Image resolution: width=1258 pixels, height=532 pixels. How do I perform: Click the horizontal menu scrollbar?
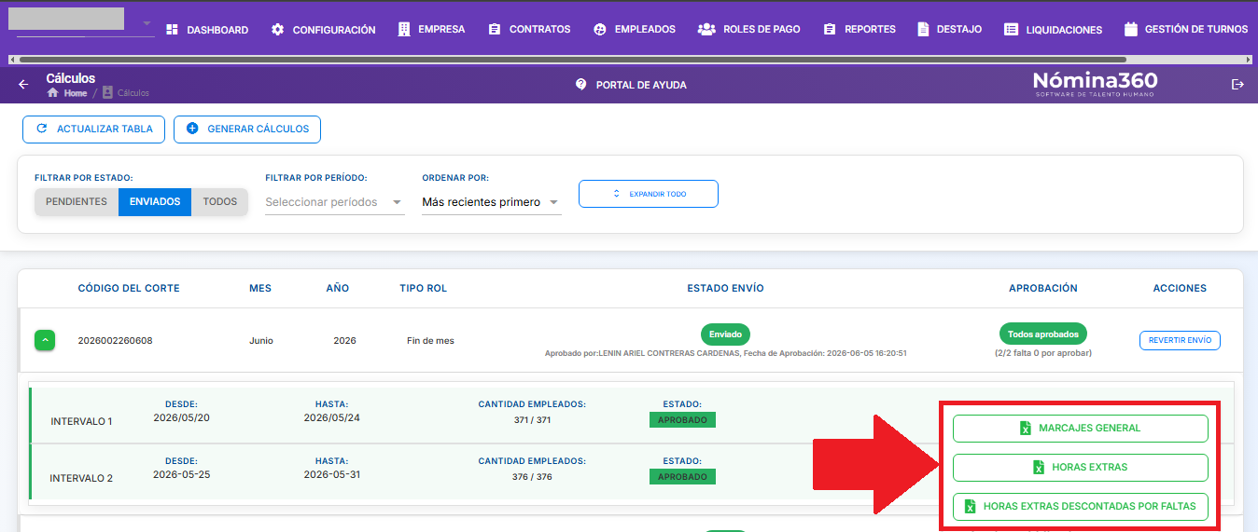tap(573, 60)
